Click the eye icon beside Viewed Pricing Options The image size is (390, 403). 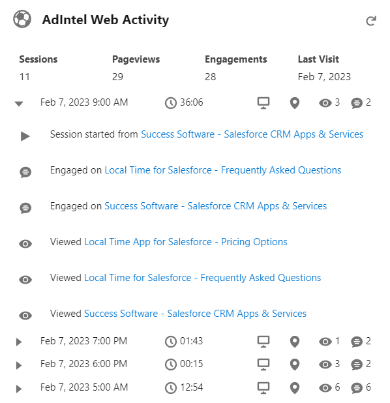pyautogui.click(x=25, y=244)
